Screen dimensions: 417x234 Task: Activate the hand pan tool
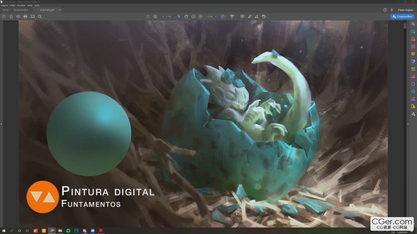pos(186,17)
